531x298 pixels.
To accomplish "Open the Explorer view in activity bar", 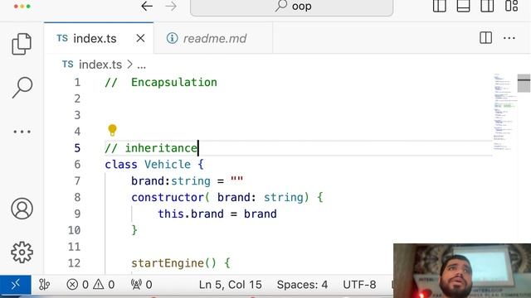I will pos(22,44).
